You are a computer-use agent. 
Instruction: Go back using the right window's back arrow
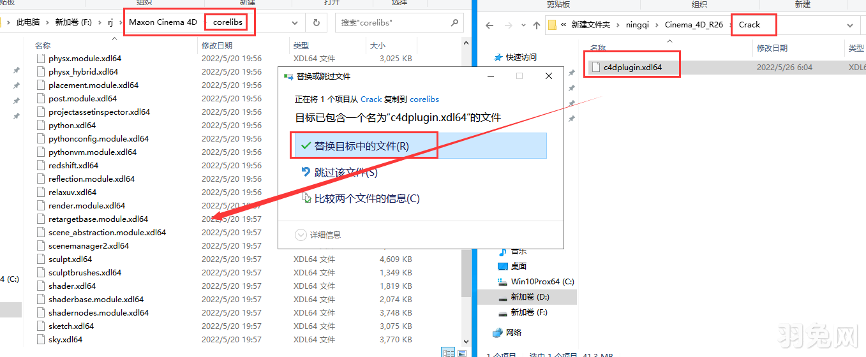[x=489, y=25]
